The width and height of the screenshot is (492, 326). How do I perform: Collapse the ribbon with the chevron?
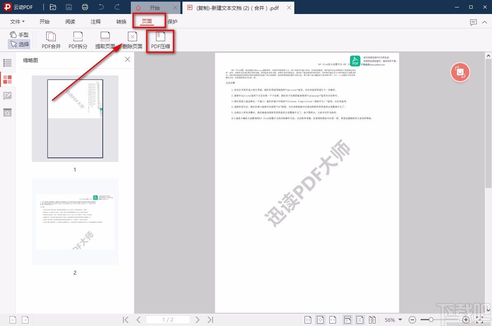coord(485,22)
